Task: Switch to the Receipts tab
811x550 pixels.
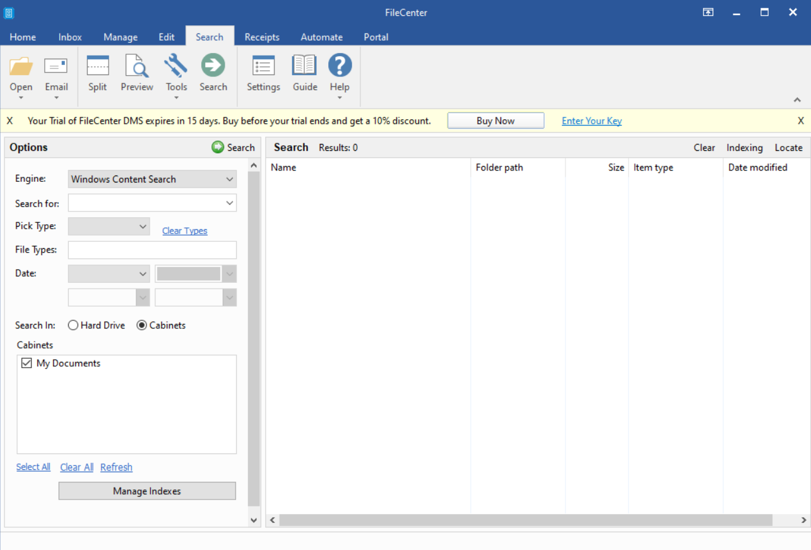Action: click(x=262, y=37)
